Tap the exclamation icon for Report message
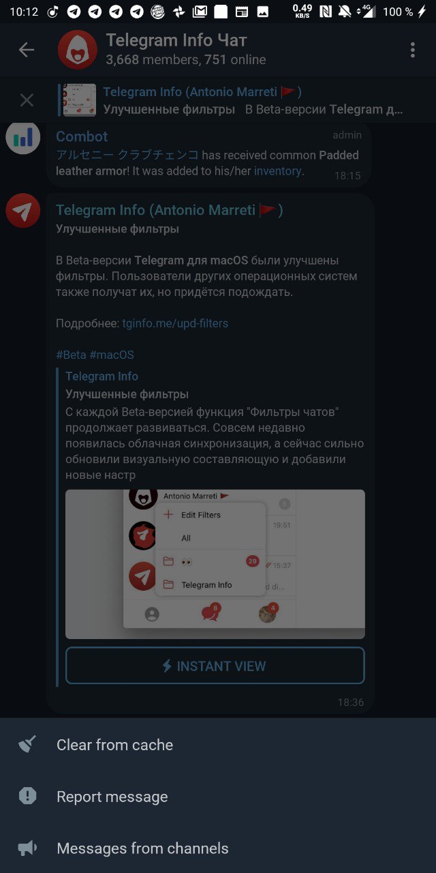 pos(27,796)
